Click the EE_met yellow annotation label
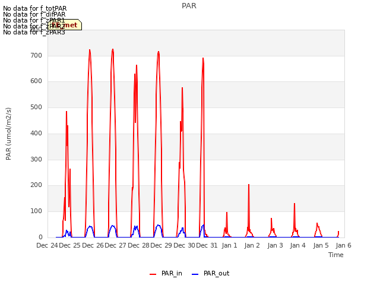This screenshot has width=380, height=285. click(65, 25)
